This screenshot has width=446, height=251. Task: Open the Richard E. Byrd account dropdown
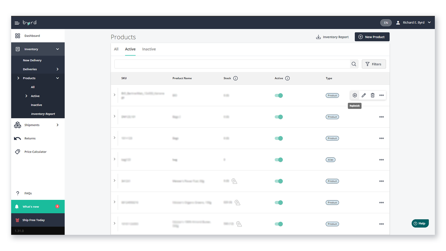click(414, 22)
